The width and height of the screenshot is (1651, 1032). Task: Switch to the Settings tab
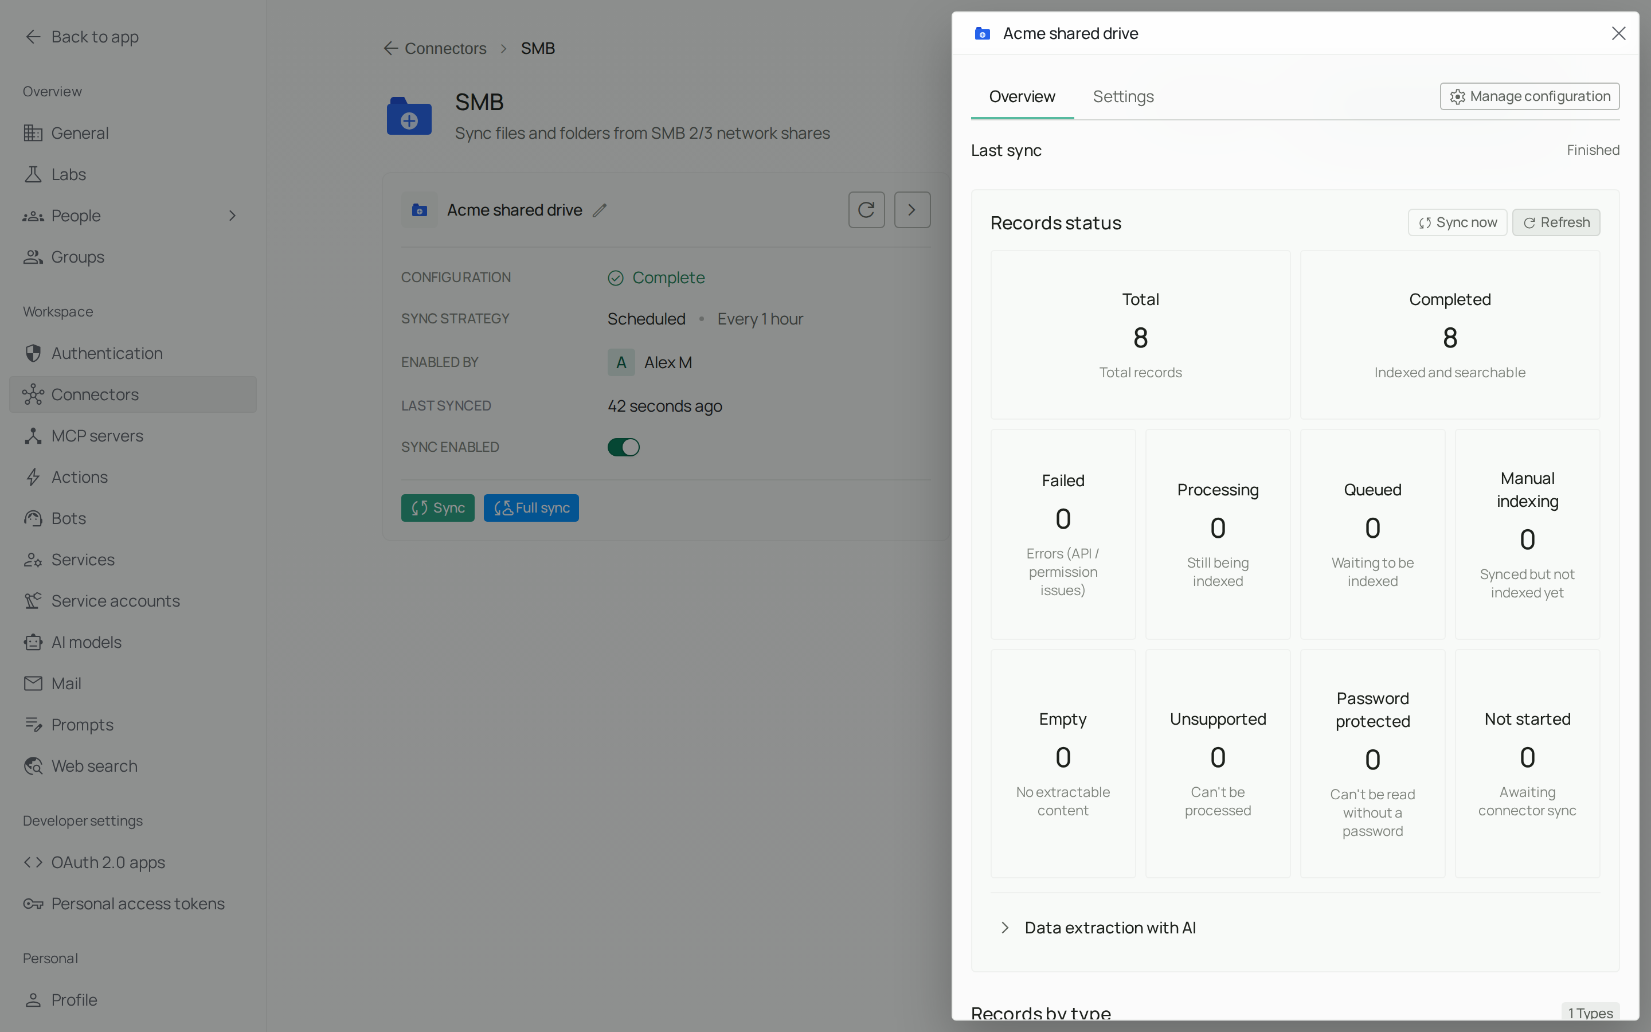(x=1123, y=96)
